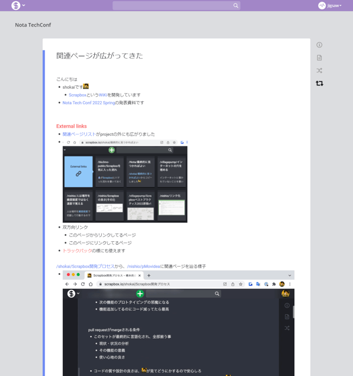
Task: Click the jigsaw user avatar icon
Action: 322,5
